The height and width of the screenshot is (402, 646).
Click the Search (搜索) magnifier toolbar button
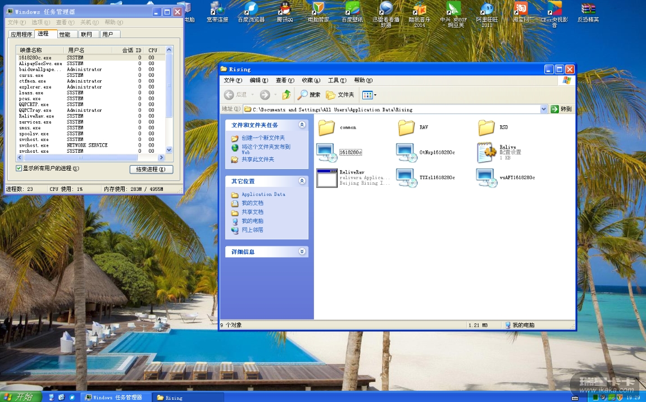pyautogui.click(x=309, y=95)
